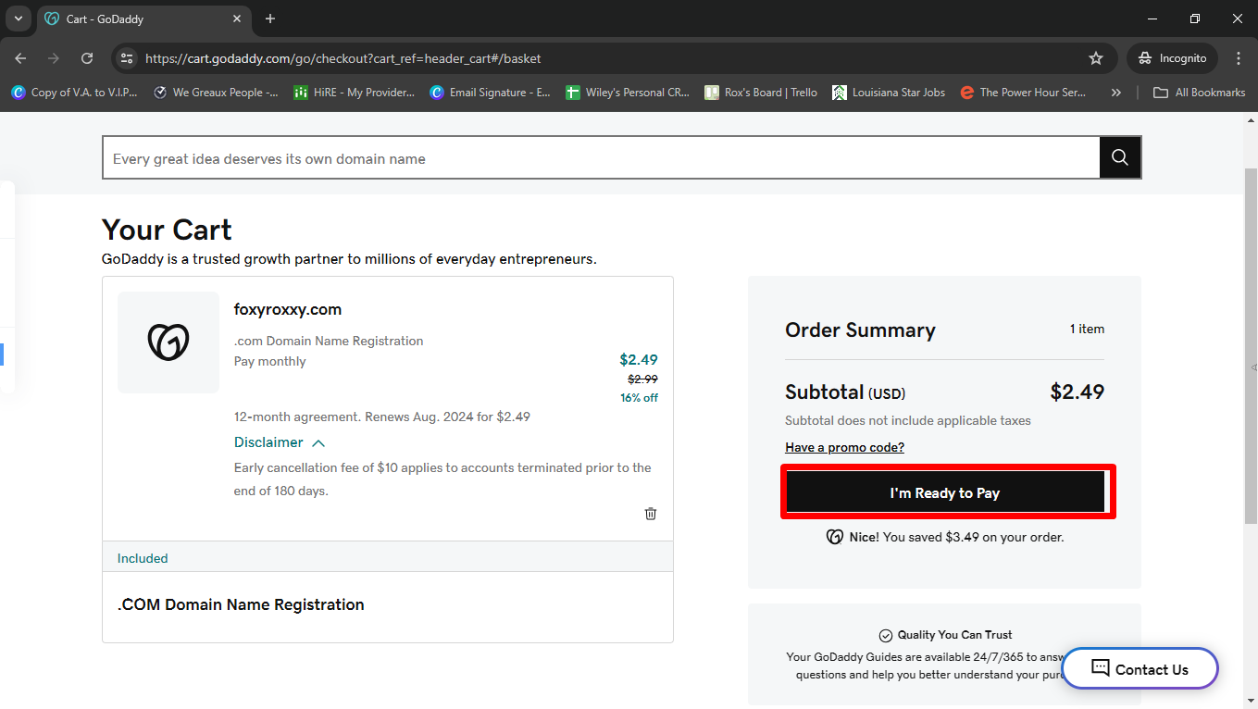1258x709 pixels.
Task: Open the 'Have a promo code?' link
Action: coord(844,447)
